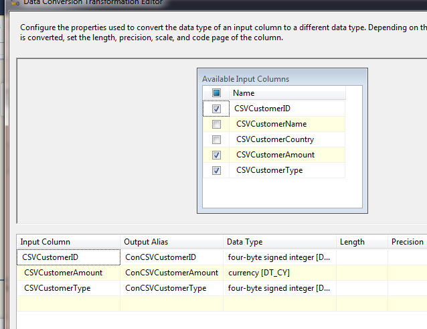Open data type dropdown for CSVCustomerID row
The height and width of the screenshot is (329, 427).
click(x=280, y=257)
